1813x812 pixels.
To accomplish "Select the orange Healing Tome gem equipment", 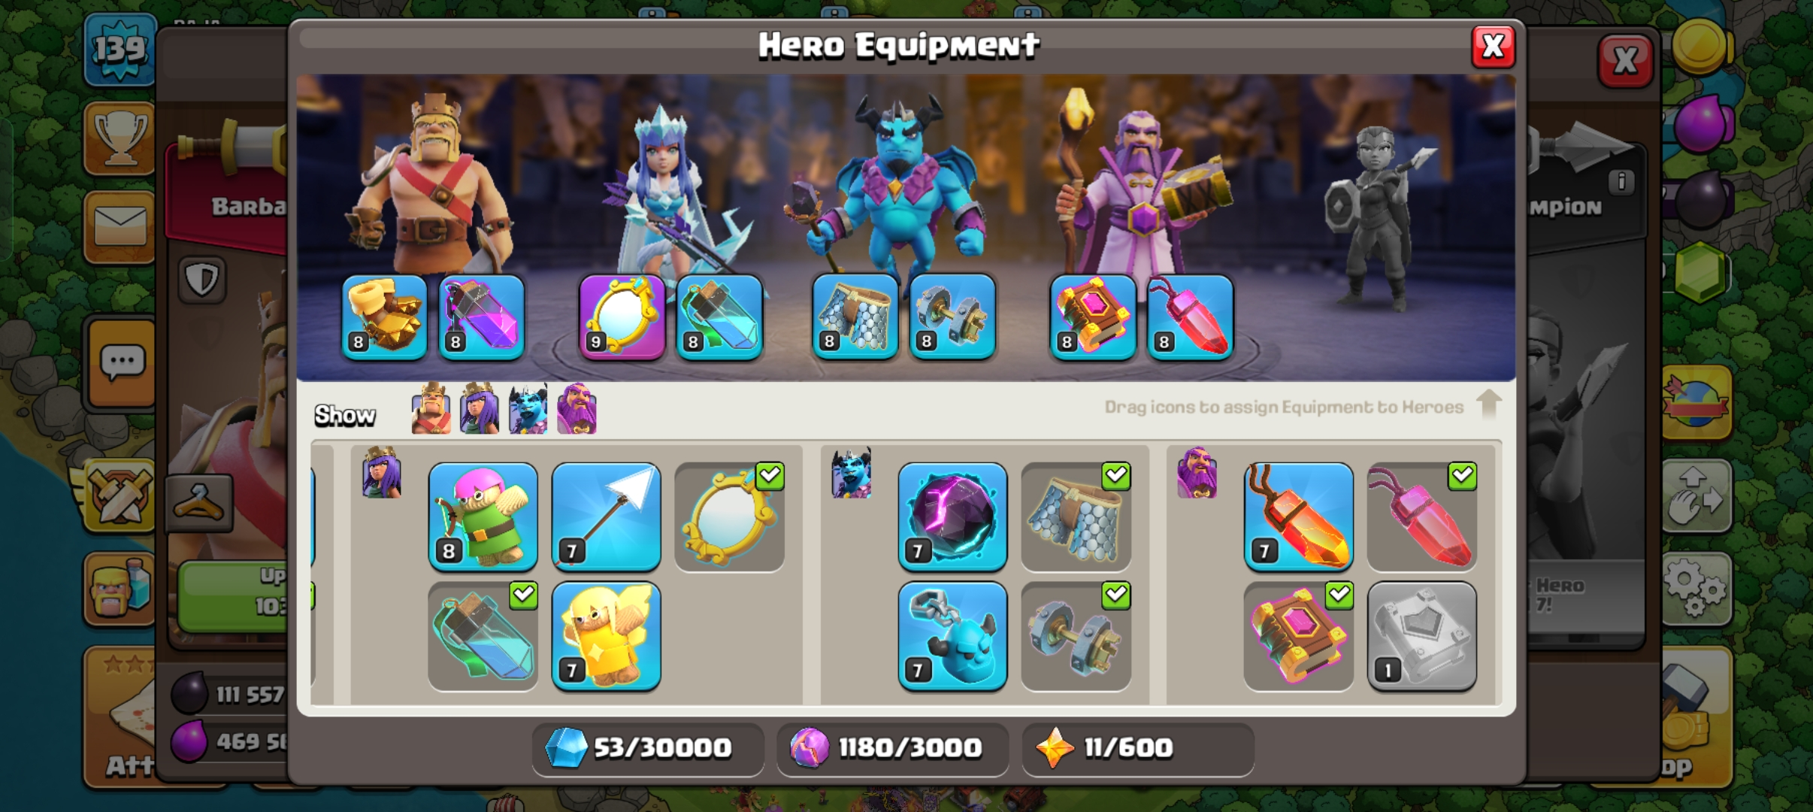I will (x=1298, y=517).
